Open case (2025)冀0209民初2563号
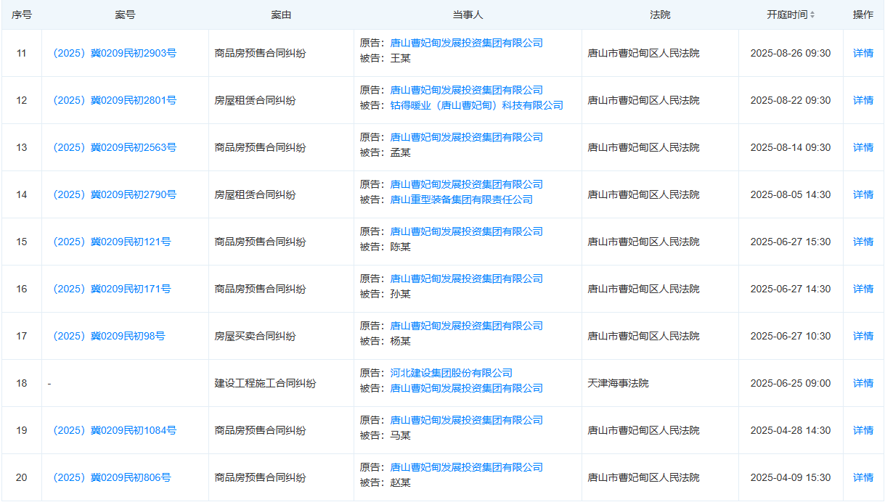Screen dimensions: 885x502 pos(115,147)
